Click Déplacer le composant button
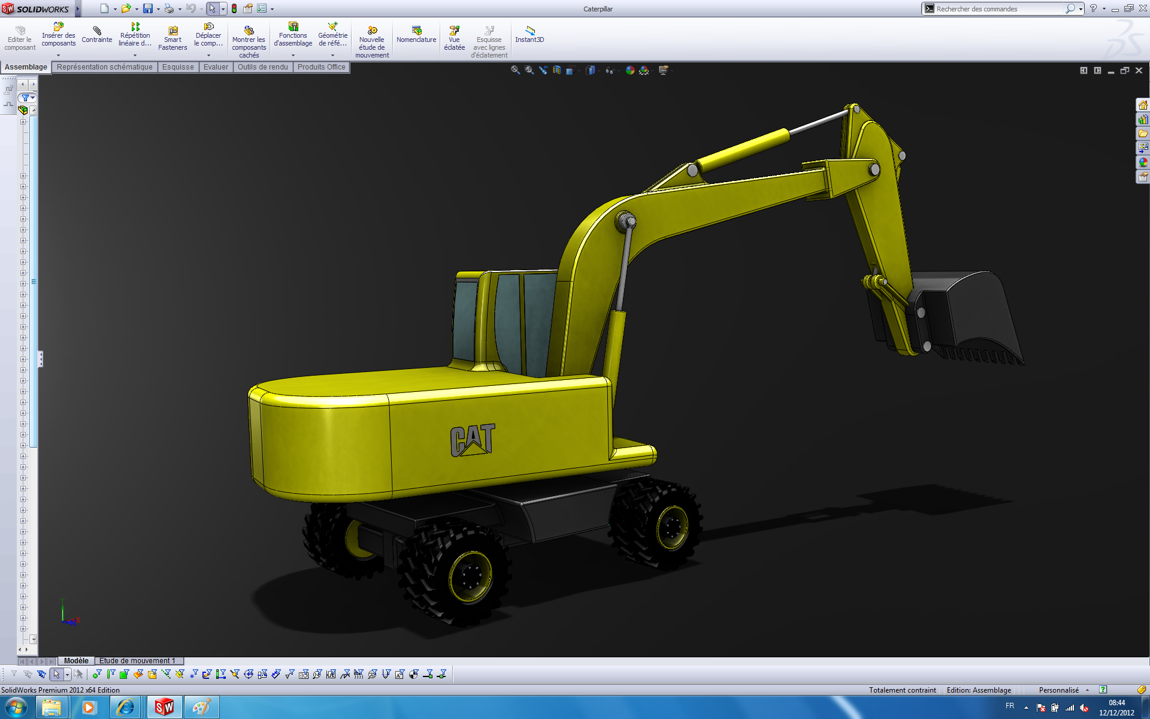 [x=208, y=35]
